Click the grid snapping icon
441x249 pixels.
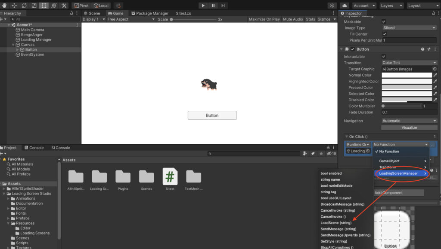coord(118,5)
